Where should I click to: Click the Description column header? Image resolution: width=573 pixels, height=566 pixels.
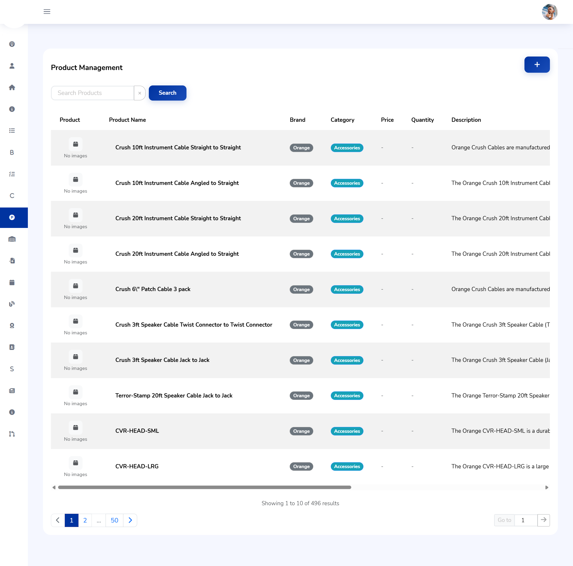466,120
